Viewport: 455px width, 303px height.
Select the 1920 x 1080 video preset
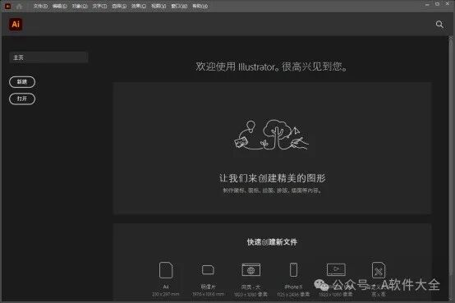coord(336,278)
